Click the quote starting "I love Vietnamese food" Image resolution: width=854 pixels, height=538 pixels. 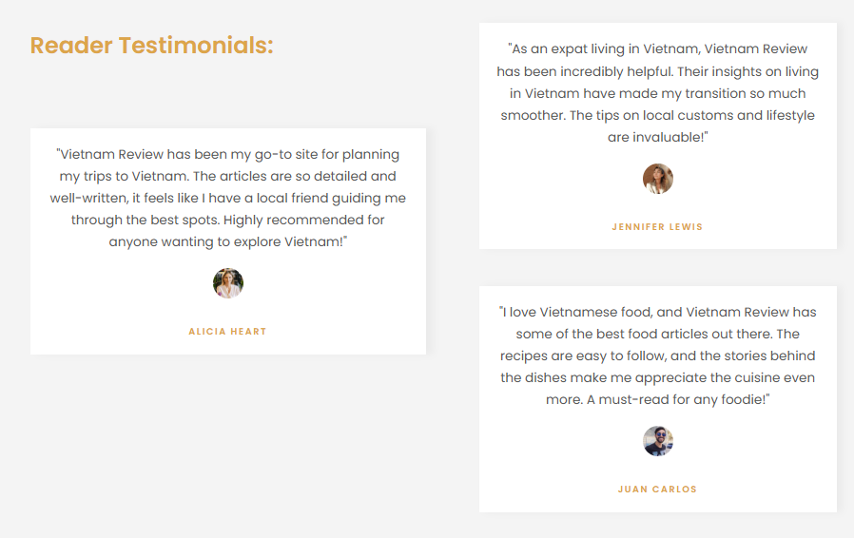[658, 312]
